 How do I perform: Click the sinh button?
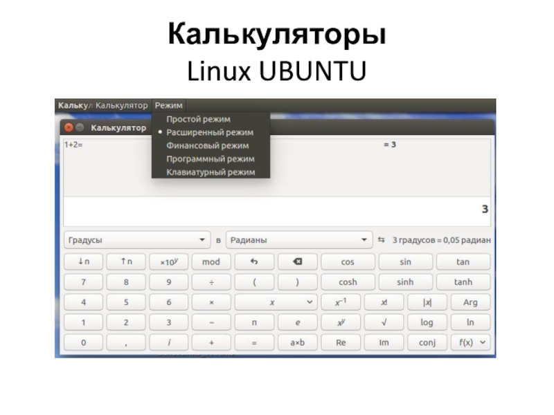(x=406, y=282)
